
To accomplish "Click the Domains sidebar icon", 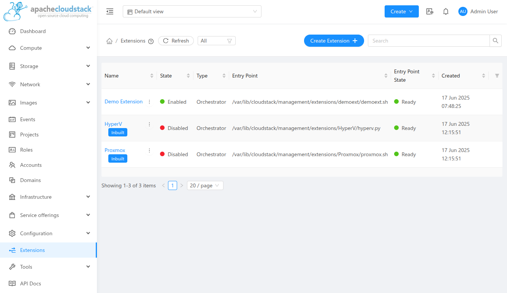I will point(12,180).
